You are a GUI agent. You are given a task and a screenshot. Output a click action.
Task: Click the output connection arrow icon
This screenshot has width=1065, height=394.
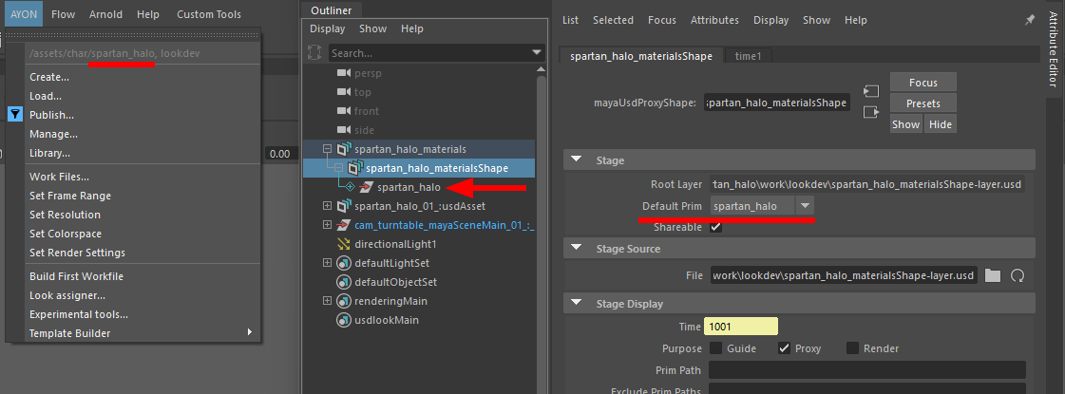(x=870, y=112)
